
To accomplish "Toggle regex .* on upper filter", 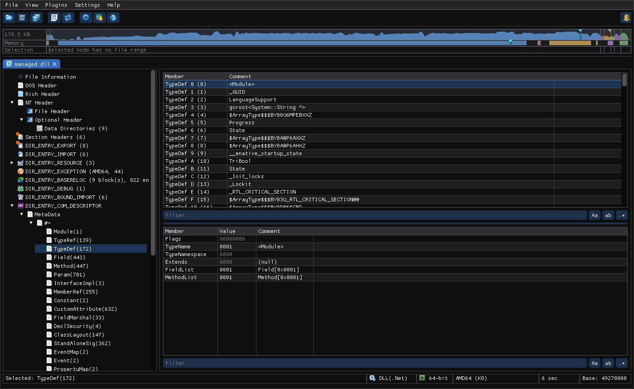I will (622, 215).
